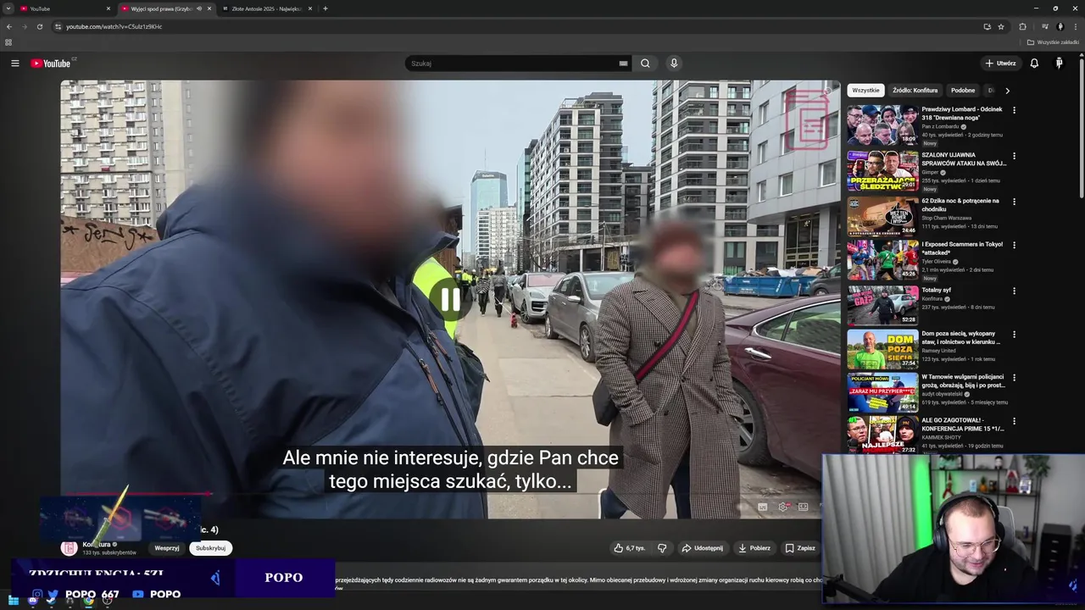Open a new browser tab with plus

pyautogui.click(x=325, y=8)
